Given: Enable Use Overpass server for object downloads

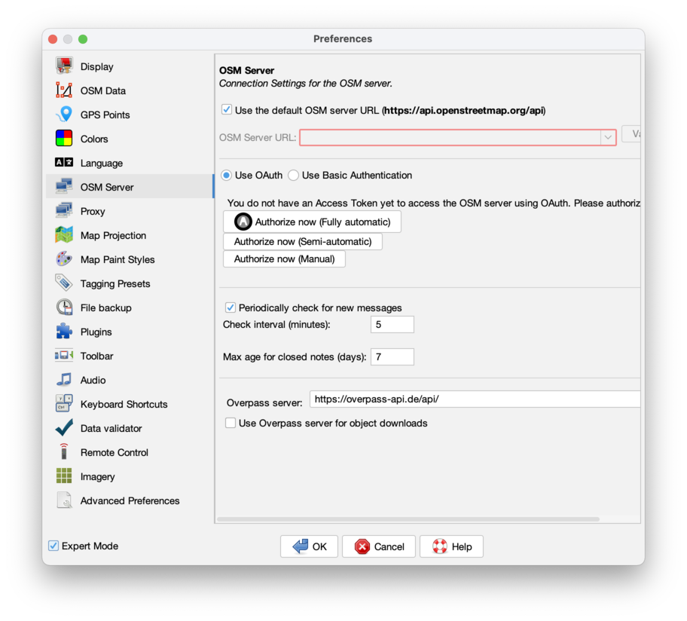Looking at the screenshot, I should [x=231, y=424].
